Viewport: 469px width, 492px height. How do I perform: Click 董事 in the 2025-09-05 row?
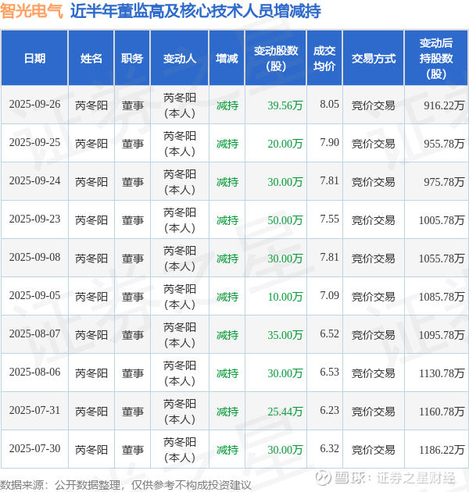pyautogui.click(x=133, y=297)
